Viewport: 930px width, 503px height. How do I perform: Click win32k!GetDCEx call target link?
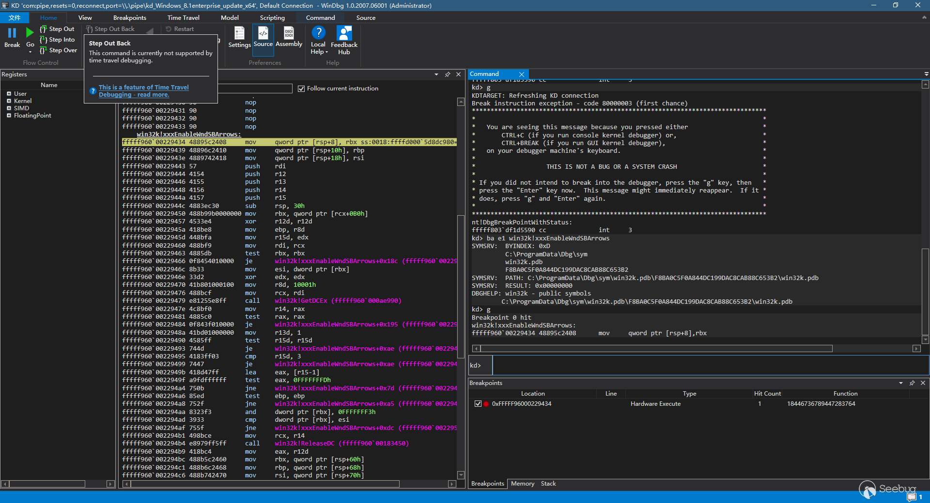click(x=338, y=301)
